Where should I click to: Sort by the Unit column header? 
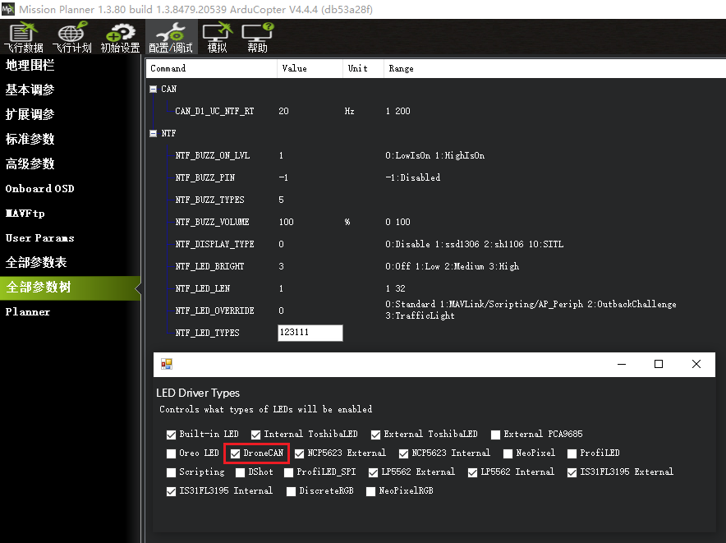click(x=364, y=68)
